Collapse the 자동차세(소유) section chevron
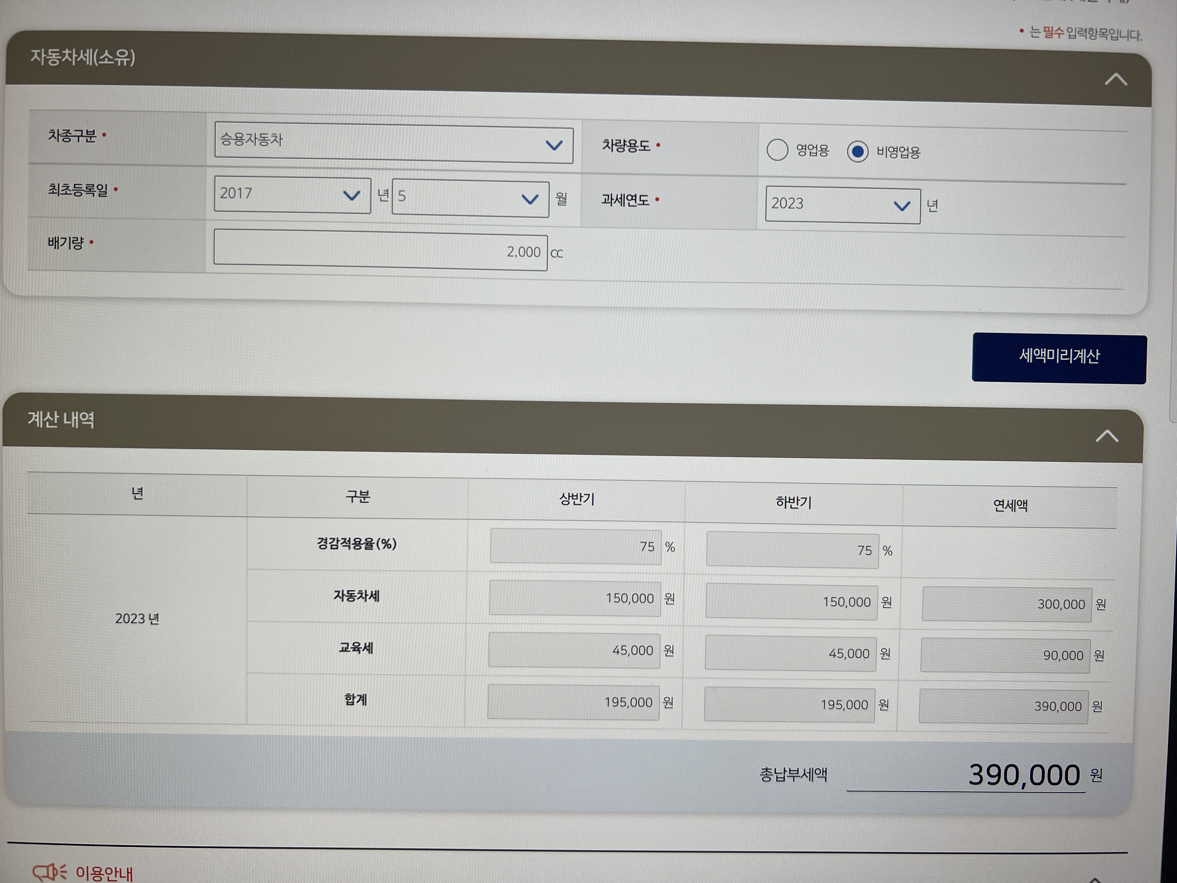This screenshot has height=883, width=1177. (1115, 80)
